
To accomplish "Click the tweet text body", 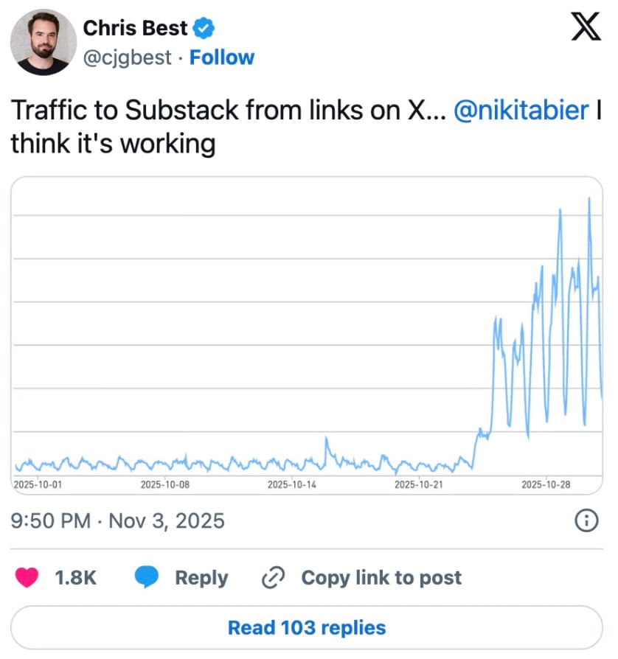I will [x=221, y=127].
